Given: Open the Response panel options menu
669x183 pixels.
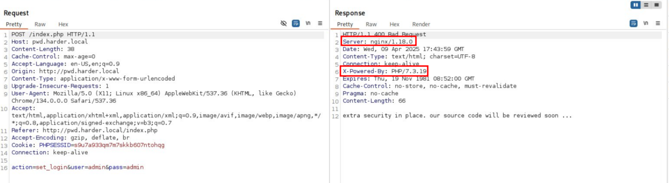Looking at the screenshot, I should (x=658, y=23).
